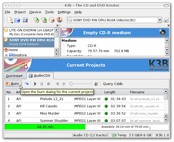174x142 pixels.
Task: Click track list scroll up arrow at top
Action: point(166,91)
